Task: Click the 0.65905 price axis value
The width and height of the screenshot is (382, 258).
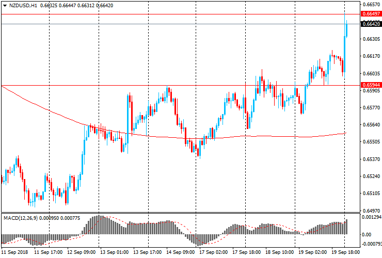Action: [x=371, y=91]
